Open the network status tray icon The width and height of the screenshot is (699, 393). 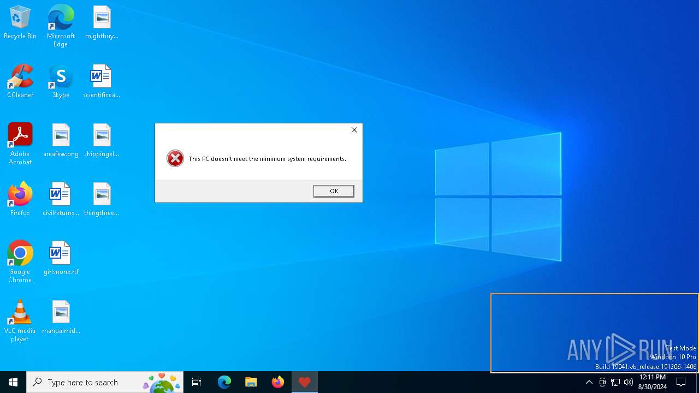615,382
